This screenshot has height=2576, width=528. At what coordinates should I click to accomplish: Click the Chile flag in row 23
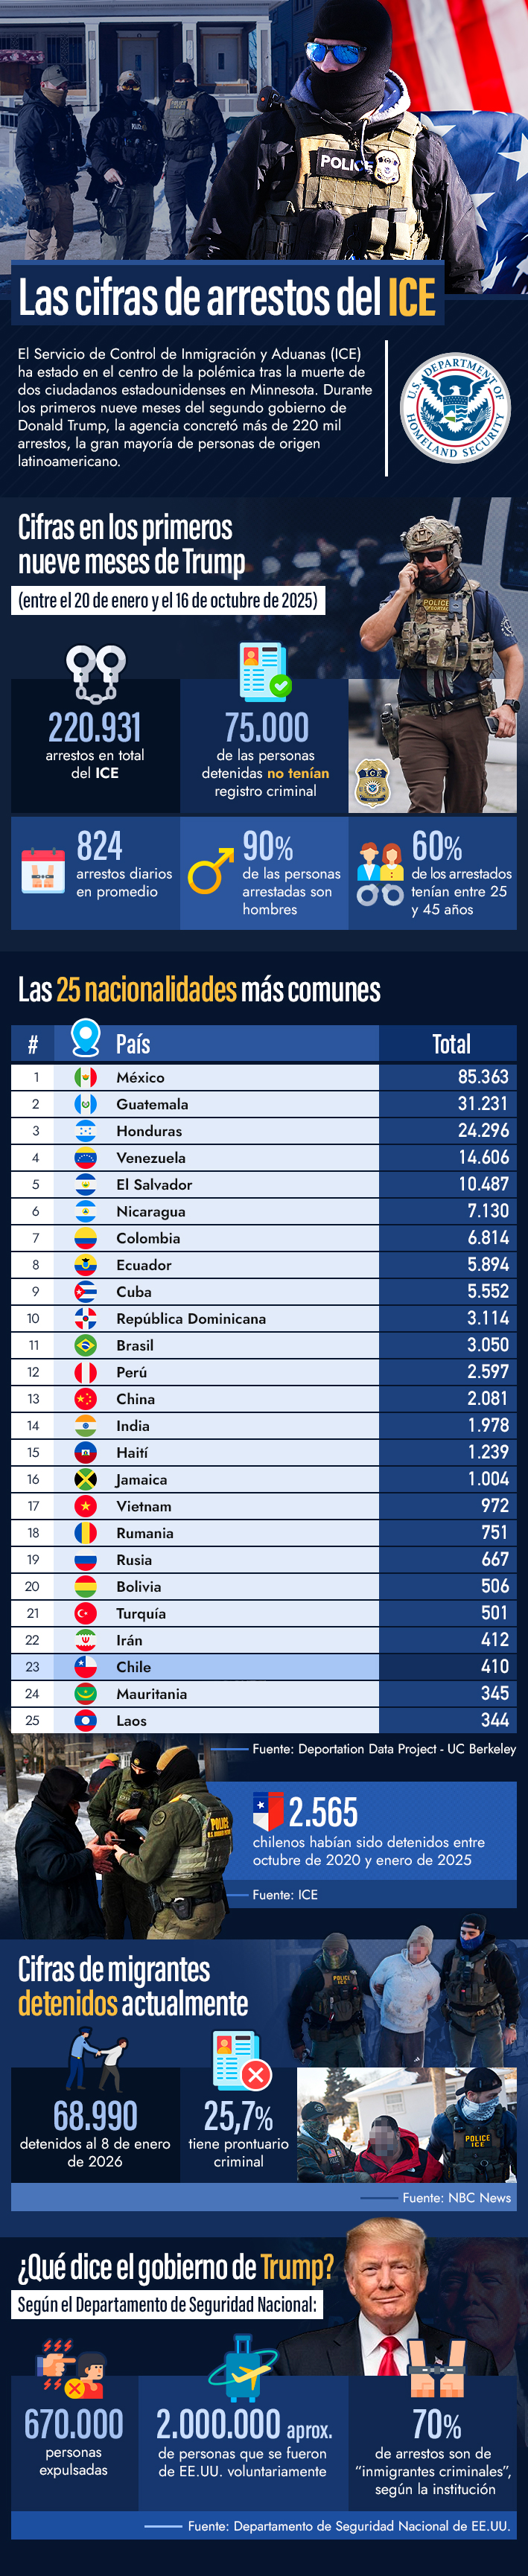[x=86, y=1666]
